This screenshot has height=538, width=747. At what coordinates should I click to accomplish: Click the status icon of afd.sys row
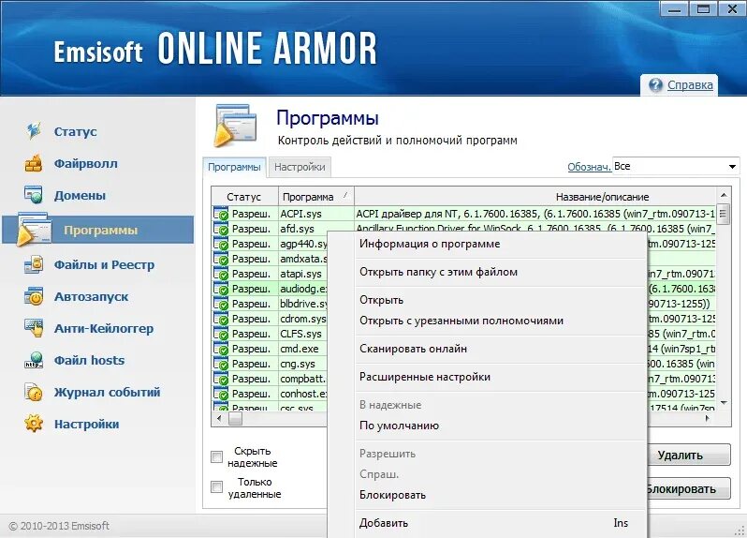221,229
